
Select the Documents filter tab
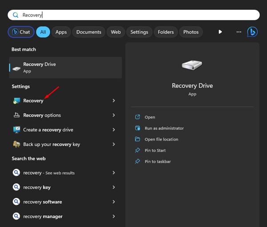89,32
